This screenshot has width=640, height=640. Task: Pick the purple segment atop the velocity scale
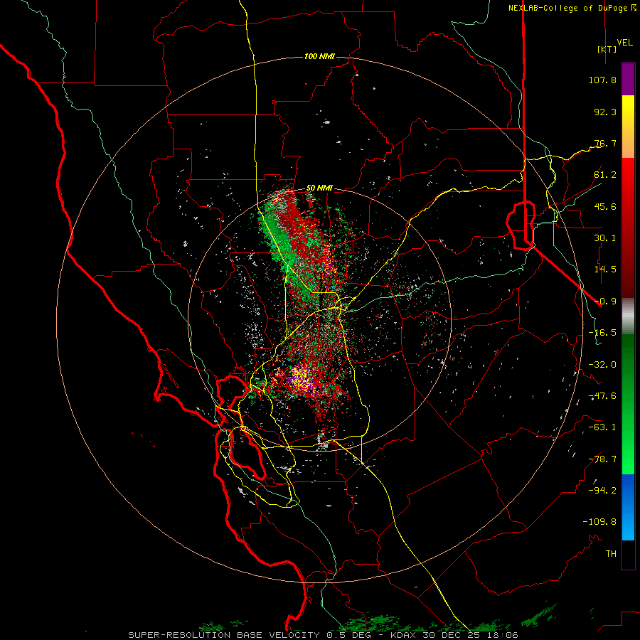point(628,79)
